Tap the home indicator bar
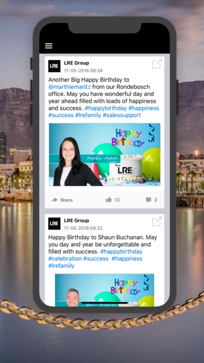The width and height of the screenshot is (204, 363). 104,303
